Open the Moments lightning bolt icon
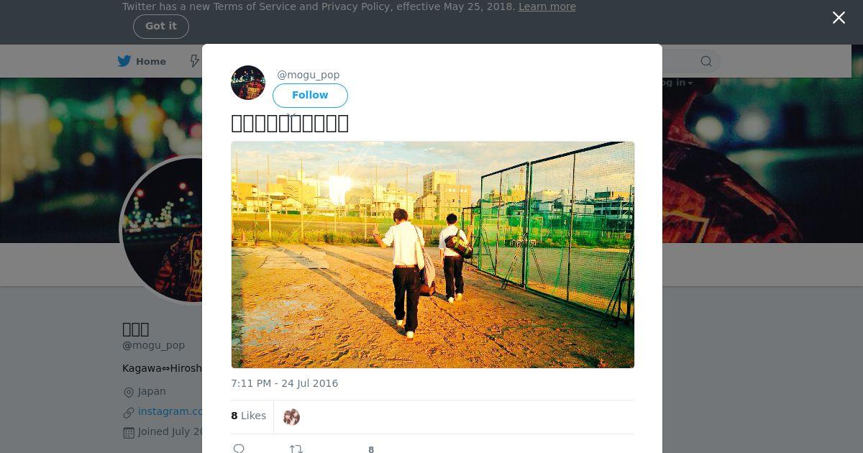This screenshot has height=453, width=863. click(194, 61)
